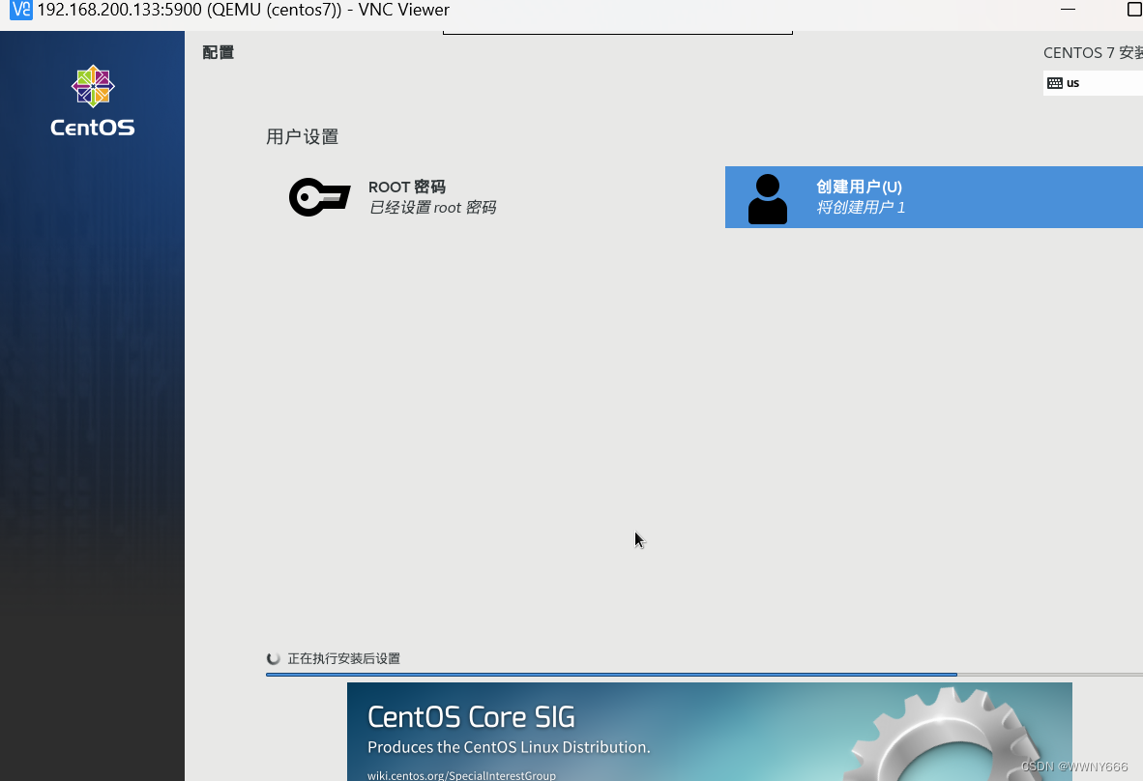The height and width of the screenshot is (781, 1143).
Task: Click the VNC Viewer window title text
Action: [x=244, y=10]
